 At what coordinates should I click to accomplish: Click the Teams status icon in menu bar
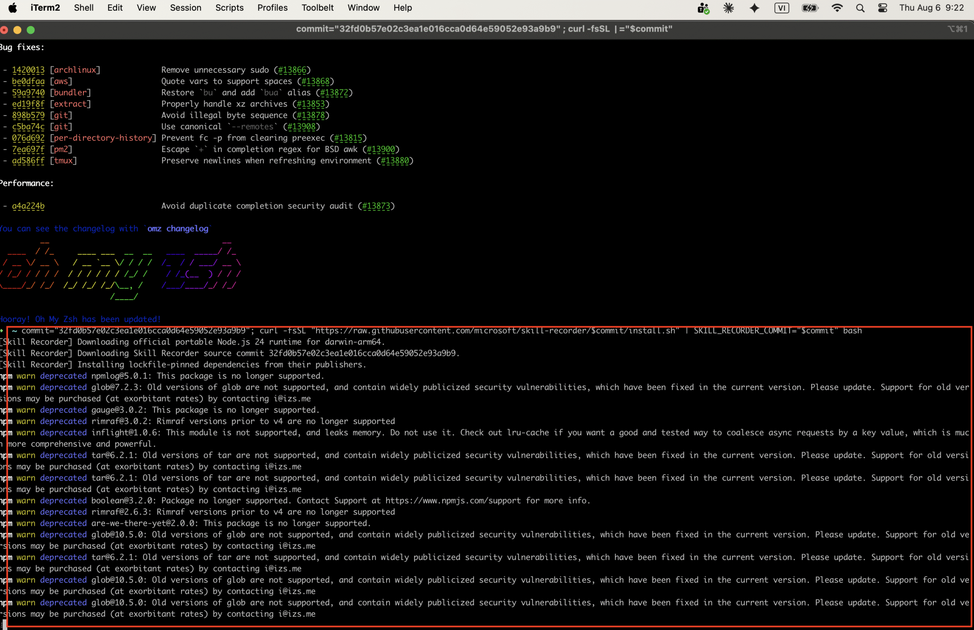[703, 8]
